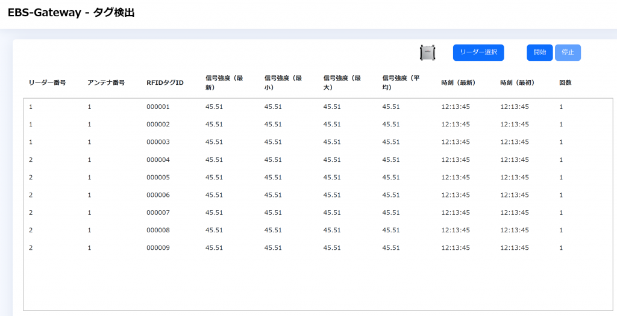
Task: Click the 信号強度（最大） column header
Action: pyautogui.click(x=342, y=82)
